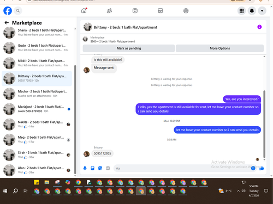The width and height of the screenshot is (273, 204).
Task: Open the weather 31°C widget
Action: click(225, 191)
